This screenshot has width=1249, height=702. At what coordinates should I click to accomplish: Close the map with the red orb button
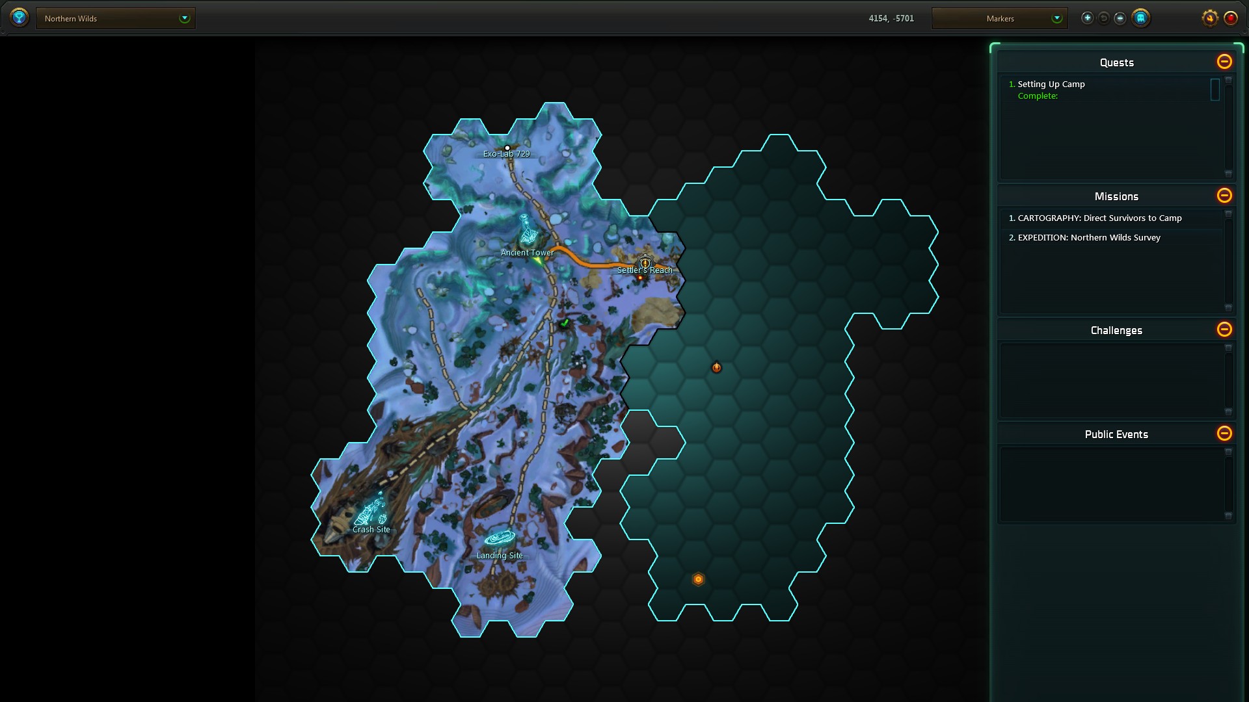[x=1231, y=18]
